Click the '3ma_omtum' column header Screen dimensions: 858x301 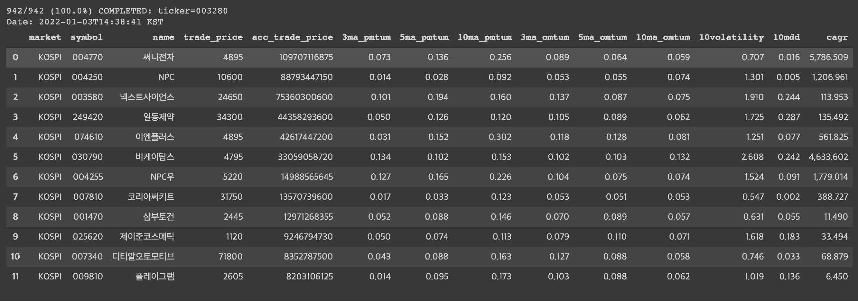click(545, 37)
